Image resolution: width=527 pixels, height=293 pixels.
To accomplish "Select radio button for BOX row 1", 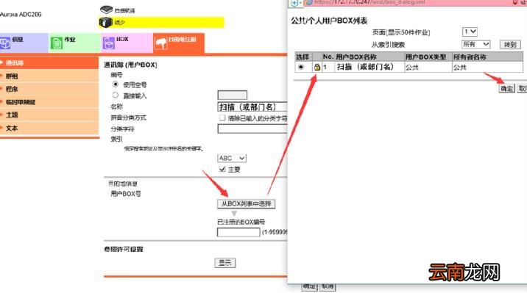I will (x=301, y=67).
